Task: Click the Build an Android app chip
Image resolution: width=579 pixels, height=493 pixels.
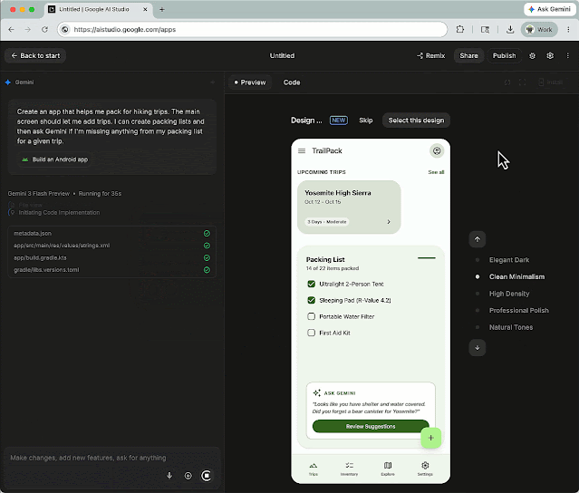Action: click(x=54, y=159)
